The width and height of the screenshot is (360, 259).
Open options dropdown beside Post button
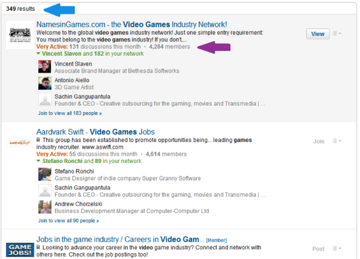click(x=337, y=248)
